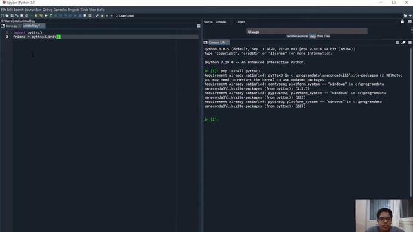The image size is (413, 232).
Task: Open the File menu
Action: pos(3,10)
